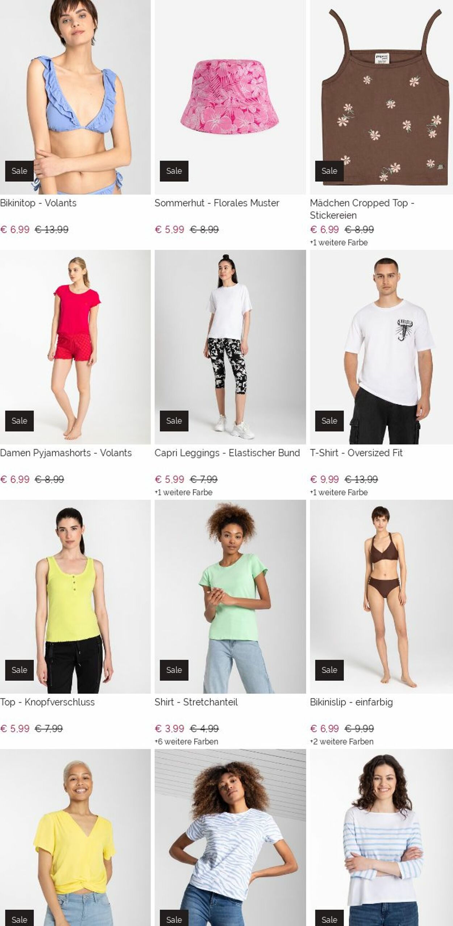View the blue striped long-sleeve shirt photo
The image size is (453, 926).
pos(381,838)
